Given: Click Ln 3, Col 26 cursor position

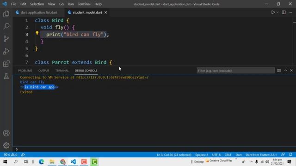Looking at the screenshot, I should click(x=174, y=155).
